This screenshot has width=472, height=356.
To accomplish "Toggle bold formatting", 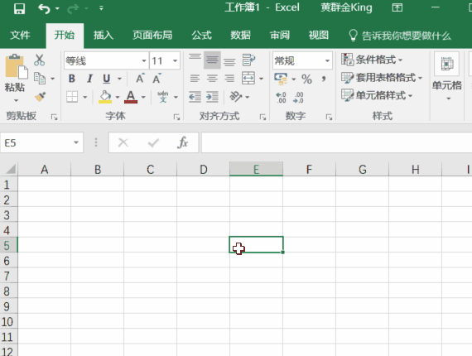I will point(72,79).
